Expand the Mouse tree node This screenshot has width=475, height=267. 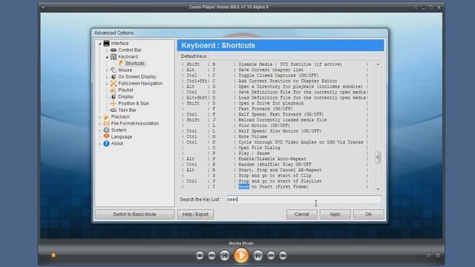tap(107, 70)
